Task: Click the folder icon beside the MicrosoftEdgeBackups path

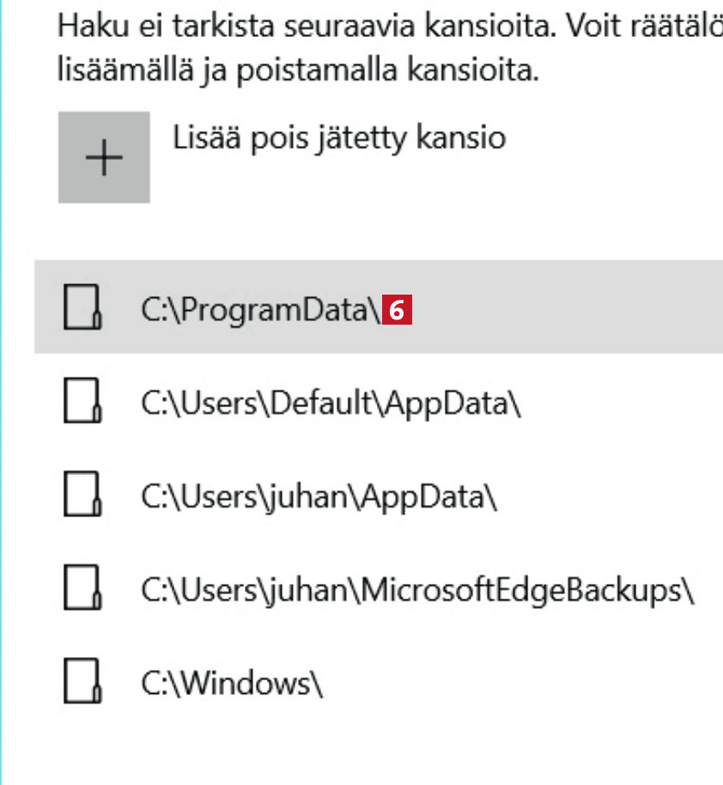Action: pyautogui.click(x=83, y=588)
